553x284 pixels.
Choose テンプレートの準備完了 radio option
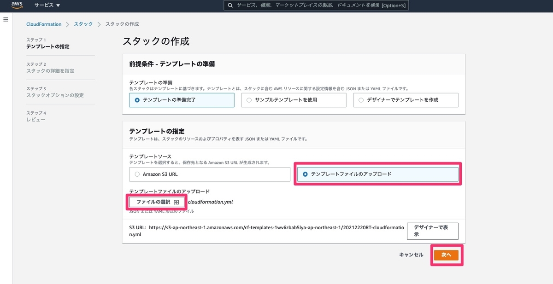click(x=182, y=100)
